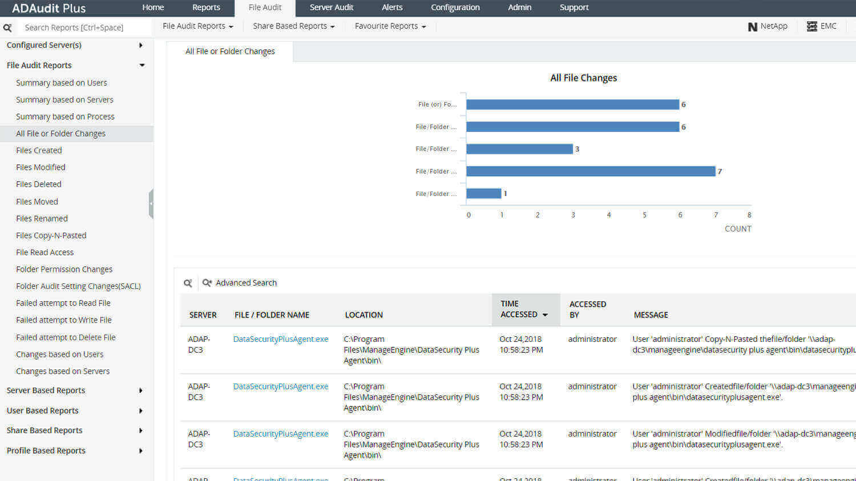The height and width of the screenshot is (481, 856).
Task: Click the search magnifier icon in the sidebar
Action: point(7,27)
